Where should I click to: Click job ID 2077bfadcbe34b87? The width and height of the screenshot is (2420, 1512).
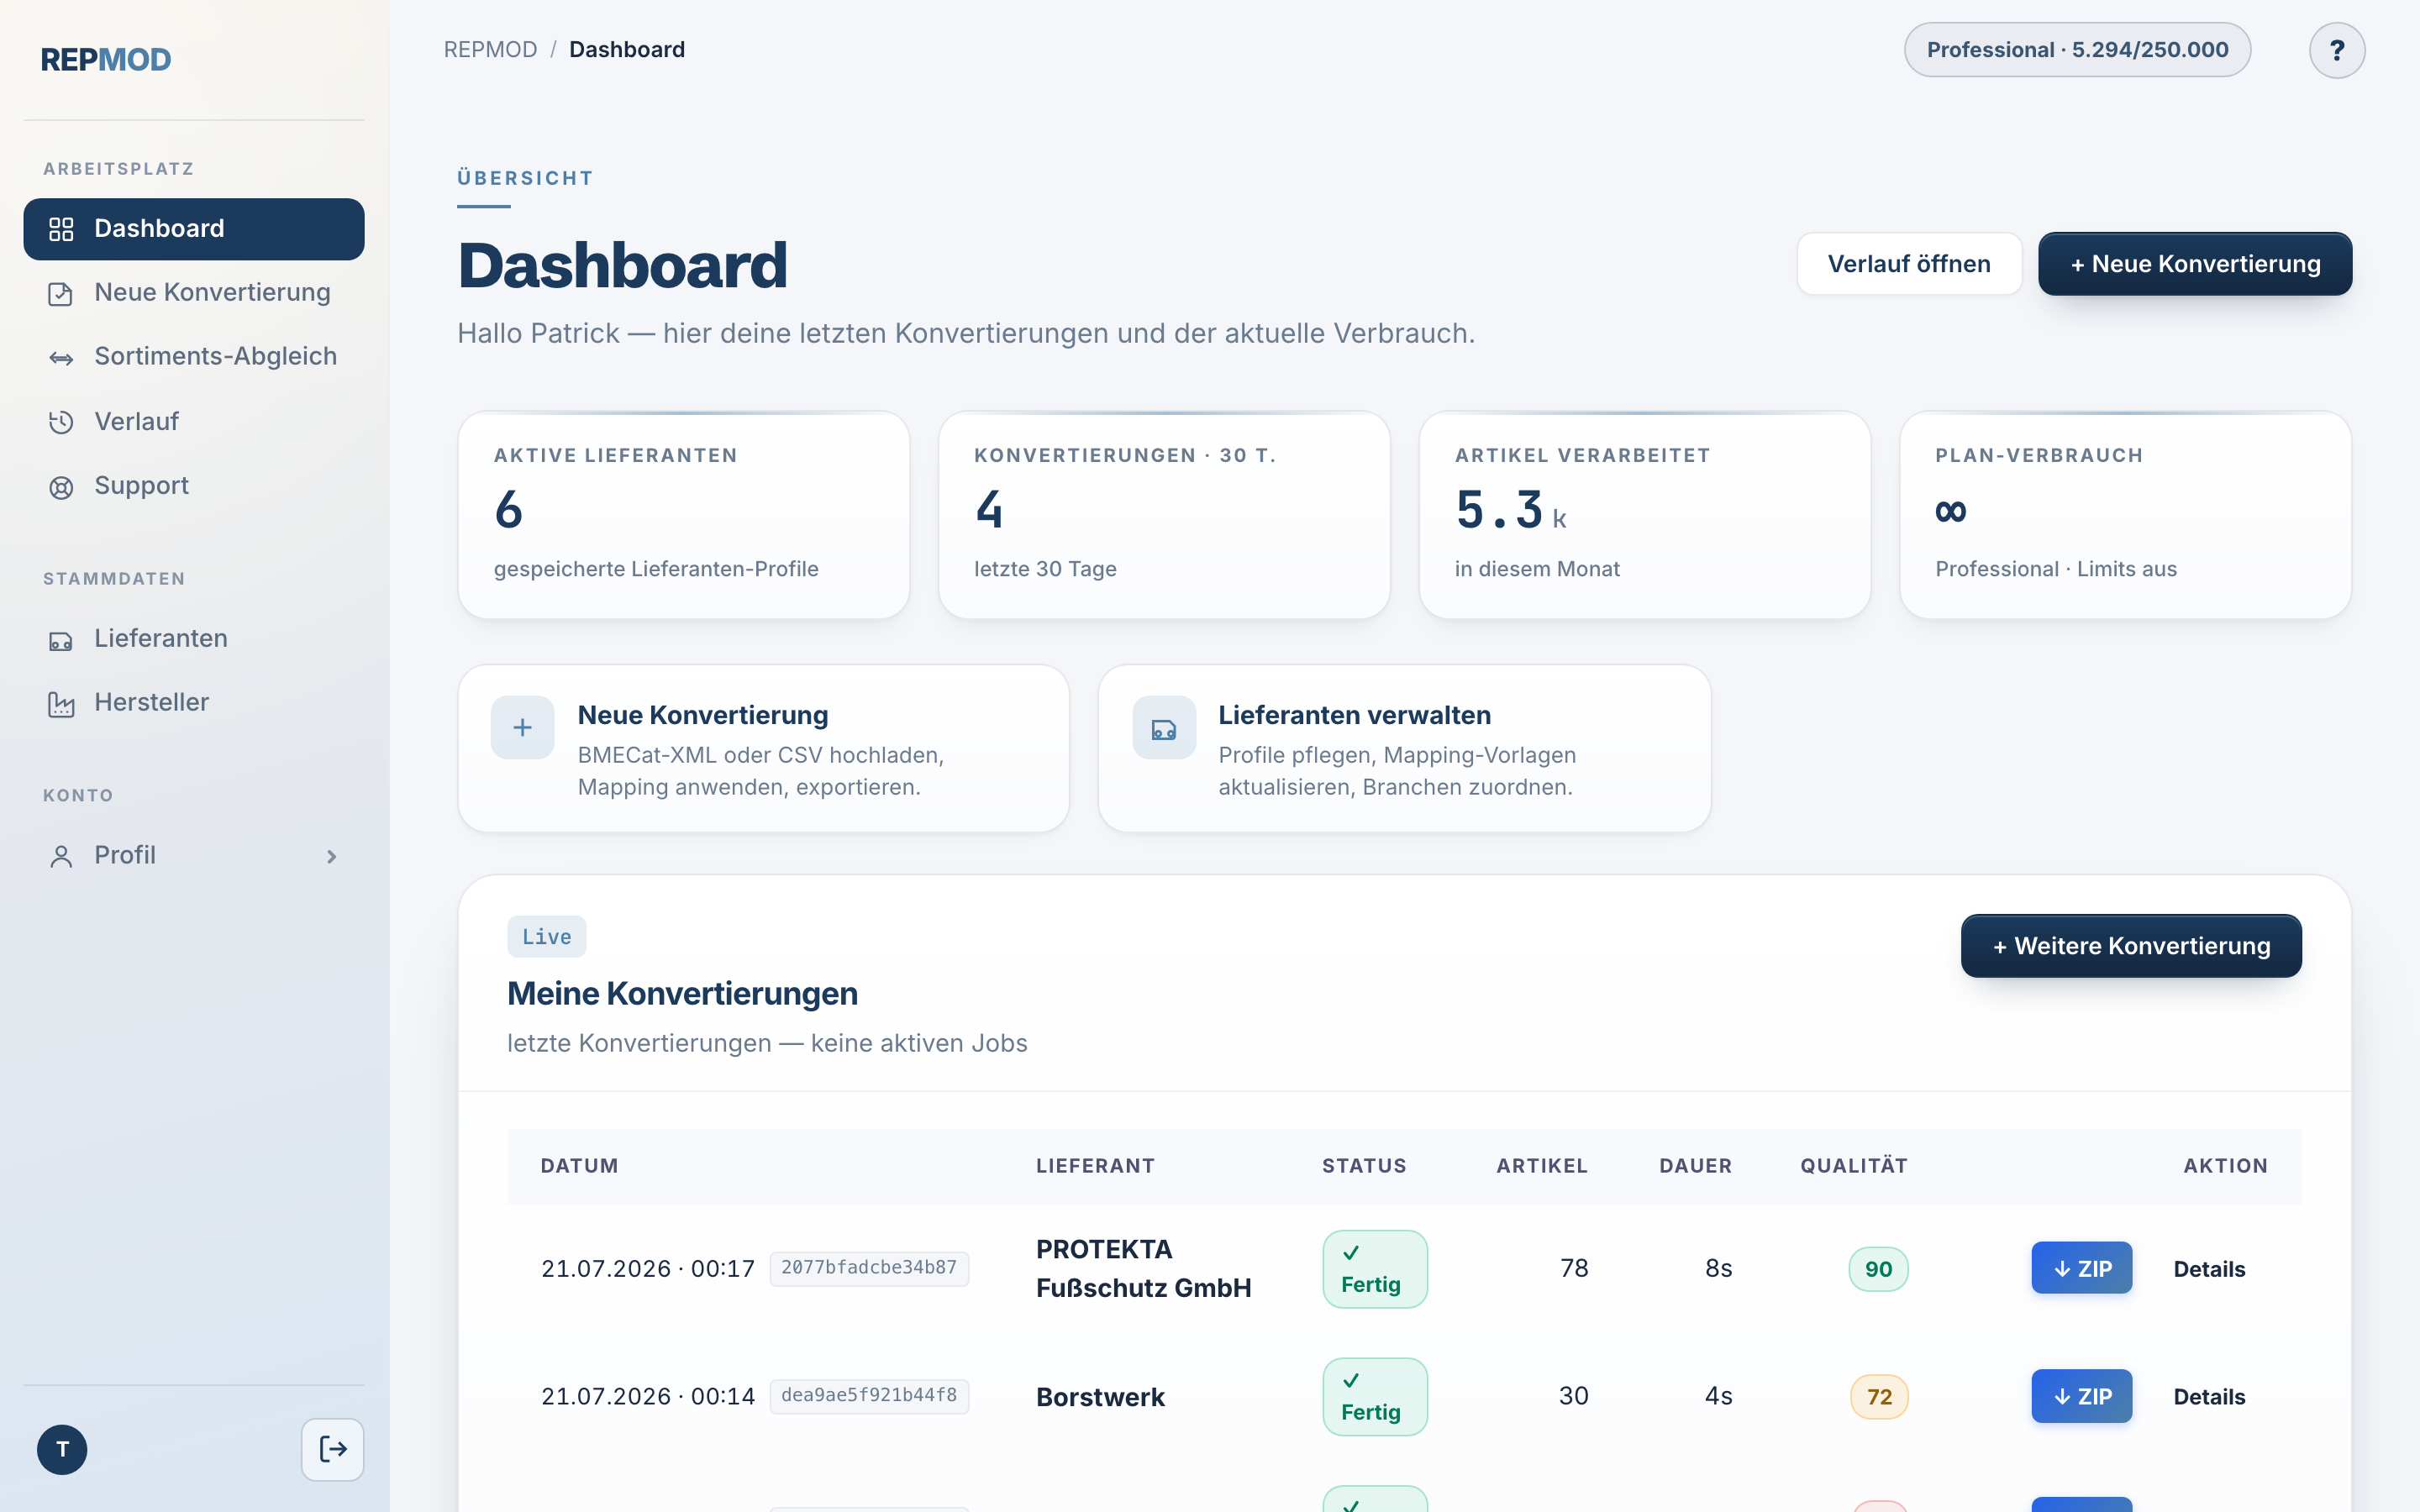click(869, 1268)
